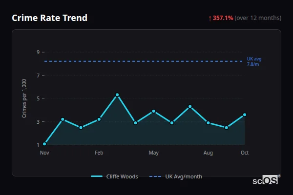This screenshot has height=195, width=293.
Task: Click the 'Nov' x-axis label
Action: coord(44,153)
